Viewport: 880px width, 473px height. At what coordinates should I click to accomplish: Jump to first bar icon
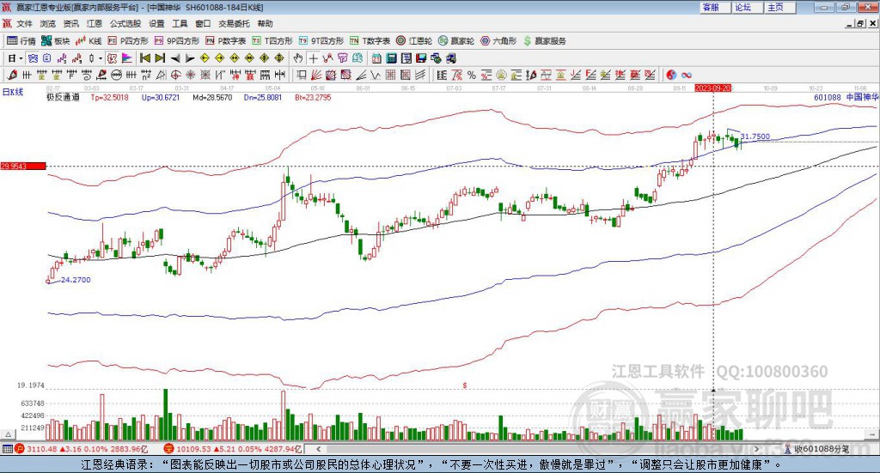[144, 58]
